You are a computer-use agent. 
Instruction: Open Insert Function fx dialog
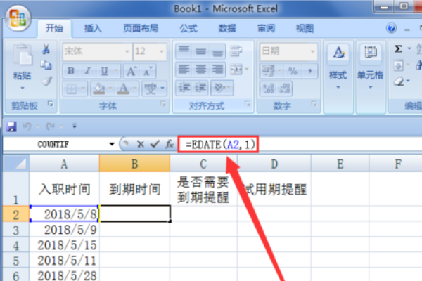[x=170, y=144]
